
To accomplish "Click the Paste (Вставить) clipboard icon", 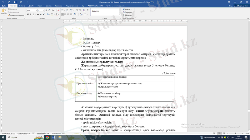I will point(4,11).
